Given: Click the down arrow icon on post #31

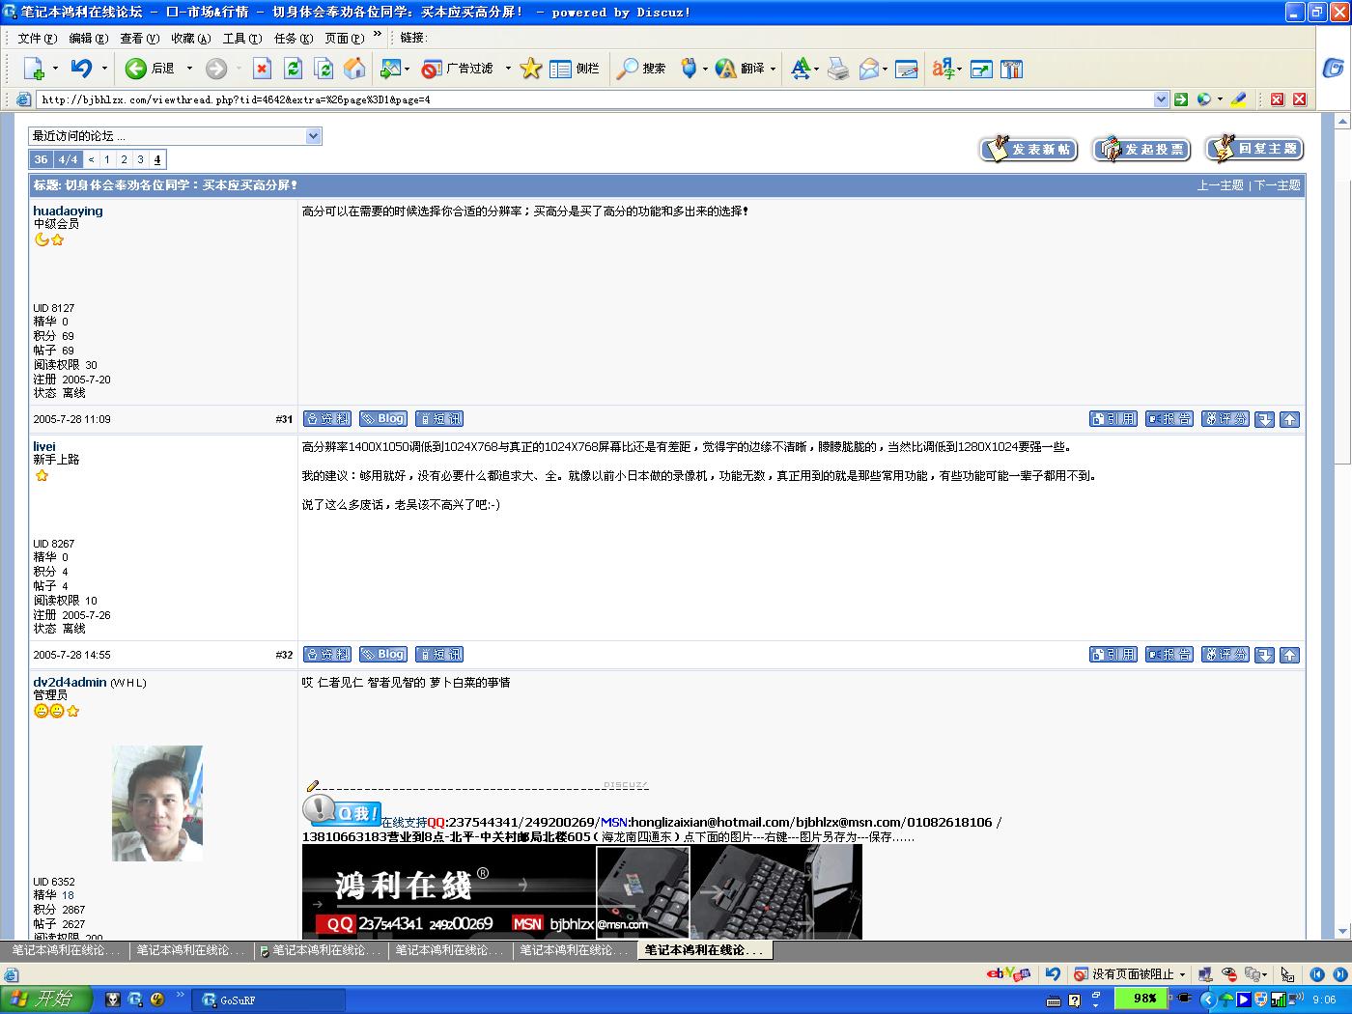Looking at the screenshot, I should coord(1265,419).
